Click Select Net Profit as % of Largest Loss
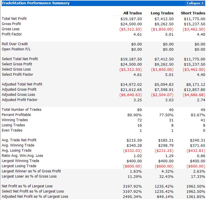The image size is (209, 200). click(33, 191)
